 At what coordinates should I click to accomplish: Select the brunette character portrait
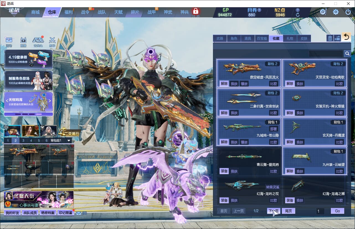30,131
